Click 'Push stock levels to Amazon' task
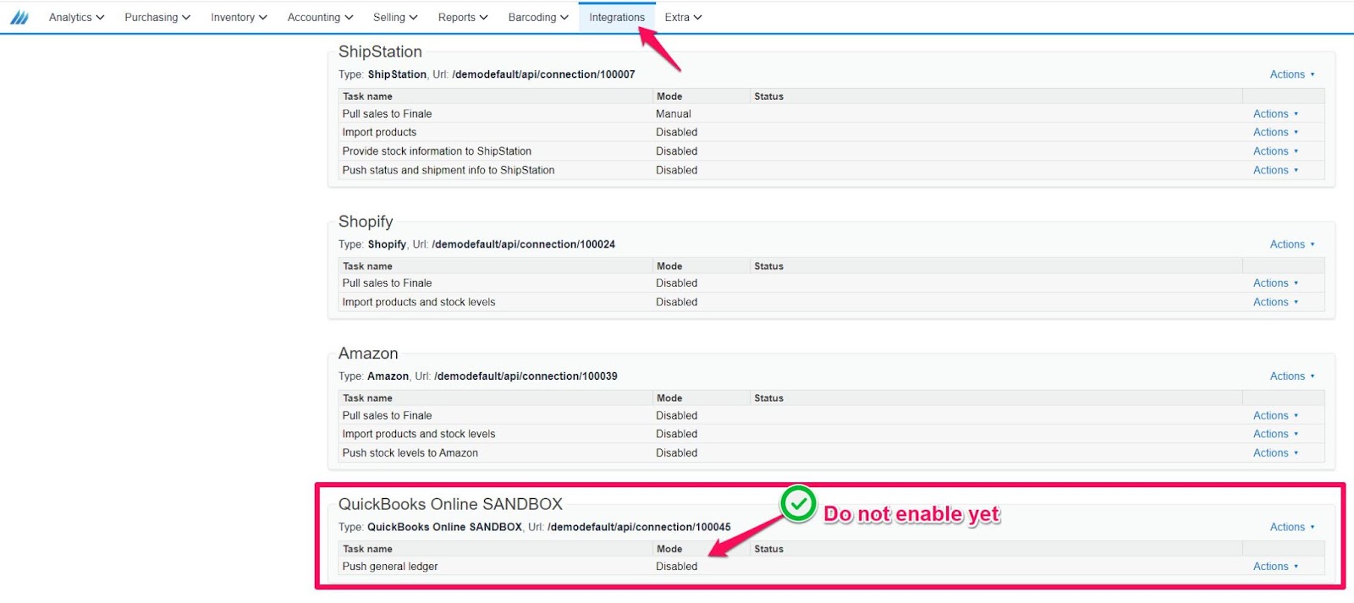The width and height of the screenshot is (1354, 603). pos(410,453)
